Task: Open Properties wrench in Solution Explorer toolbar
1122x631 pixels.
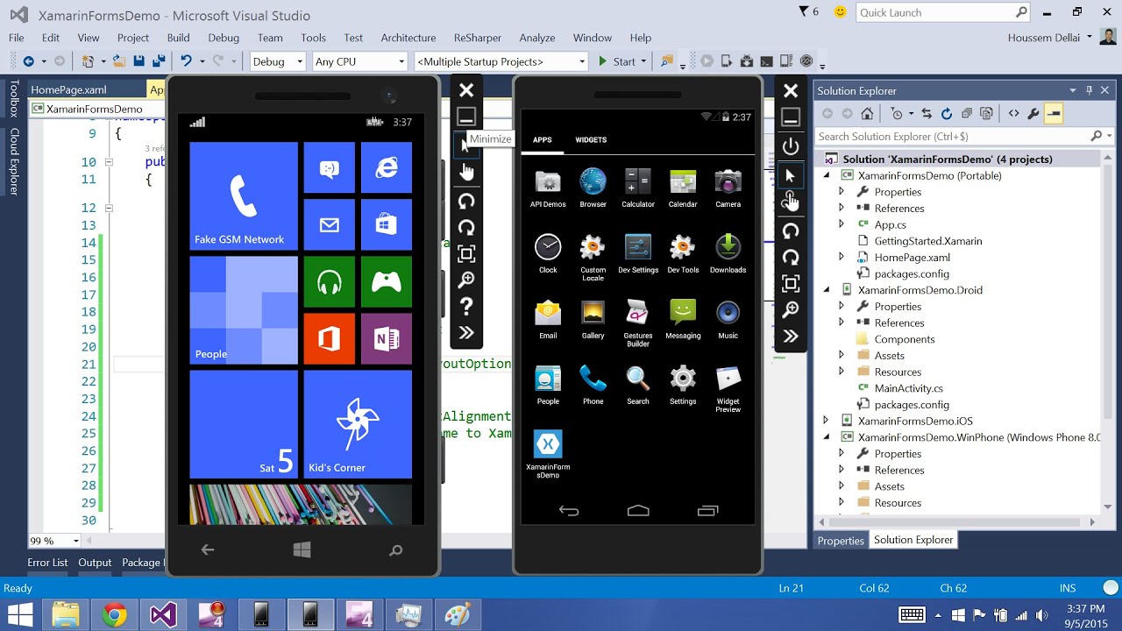Action: coord(1033,113)
